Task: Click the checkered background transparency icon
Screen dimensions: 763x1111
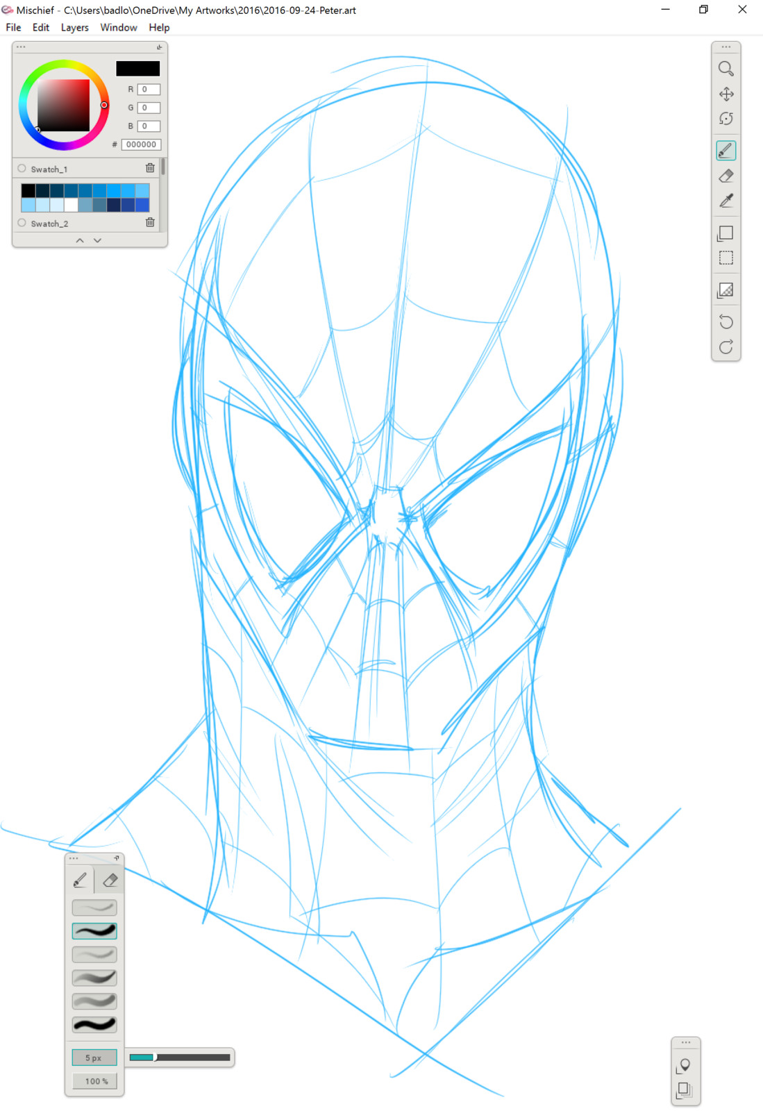Action: (726, 290)
